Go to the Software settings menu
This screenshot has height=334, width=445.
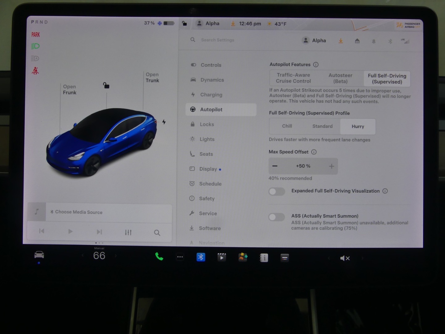(210, 228)
